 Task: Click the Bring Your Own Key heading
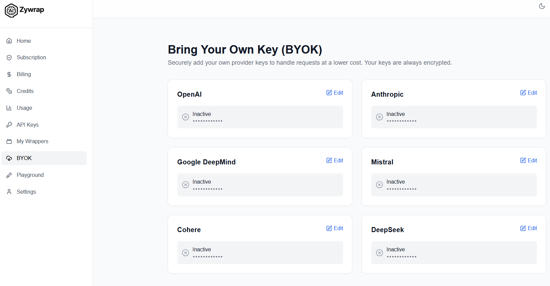[x=245, y=50]
